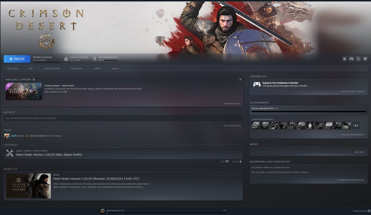
Task: Click the Say something to friends field
Action: point(123,118)
